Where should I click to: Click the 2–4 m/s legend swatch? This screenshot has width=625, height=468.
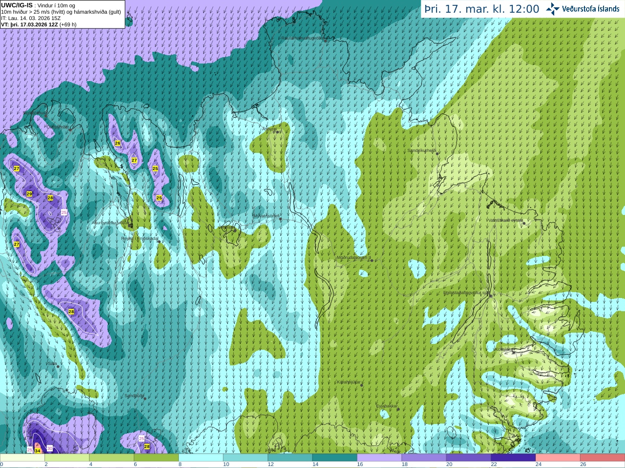67,458
